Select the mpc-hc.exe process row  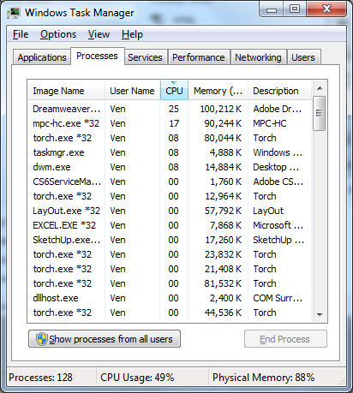click(x=170, y=123)
